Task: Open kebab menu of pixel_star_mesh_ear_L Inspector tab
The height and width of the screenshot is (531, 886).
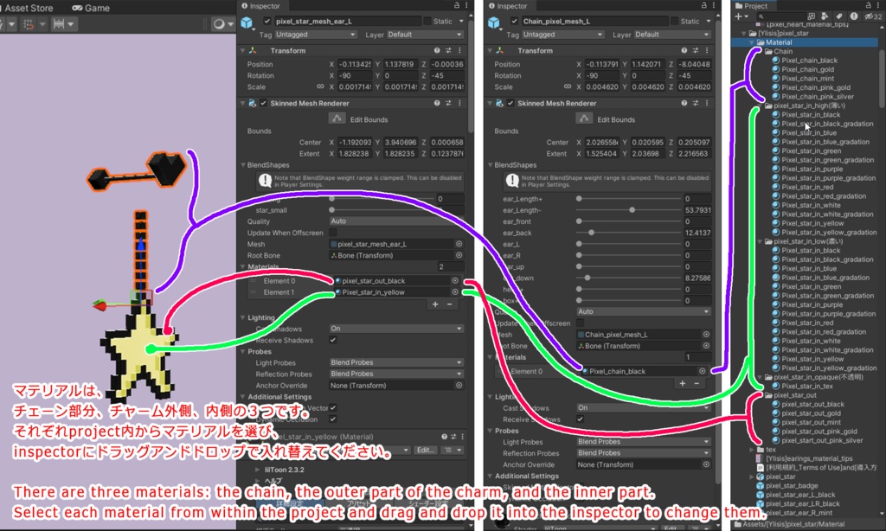Action: (x=466, y=5)
